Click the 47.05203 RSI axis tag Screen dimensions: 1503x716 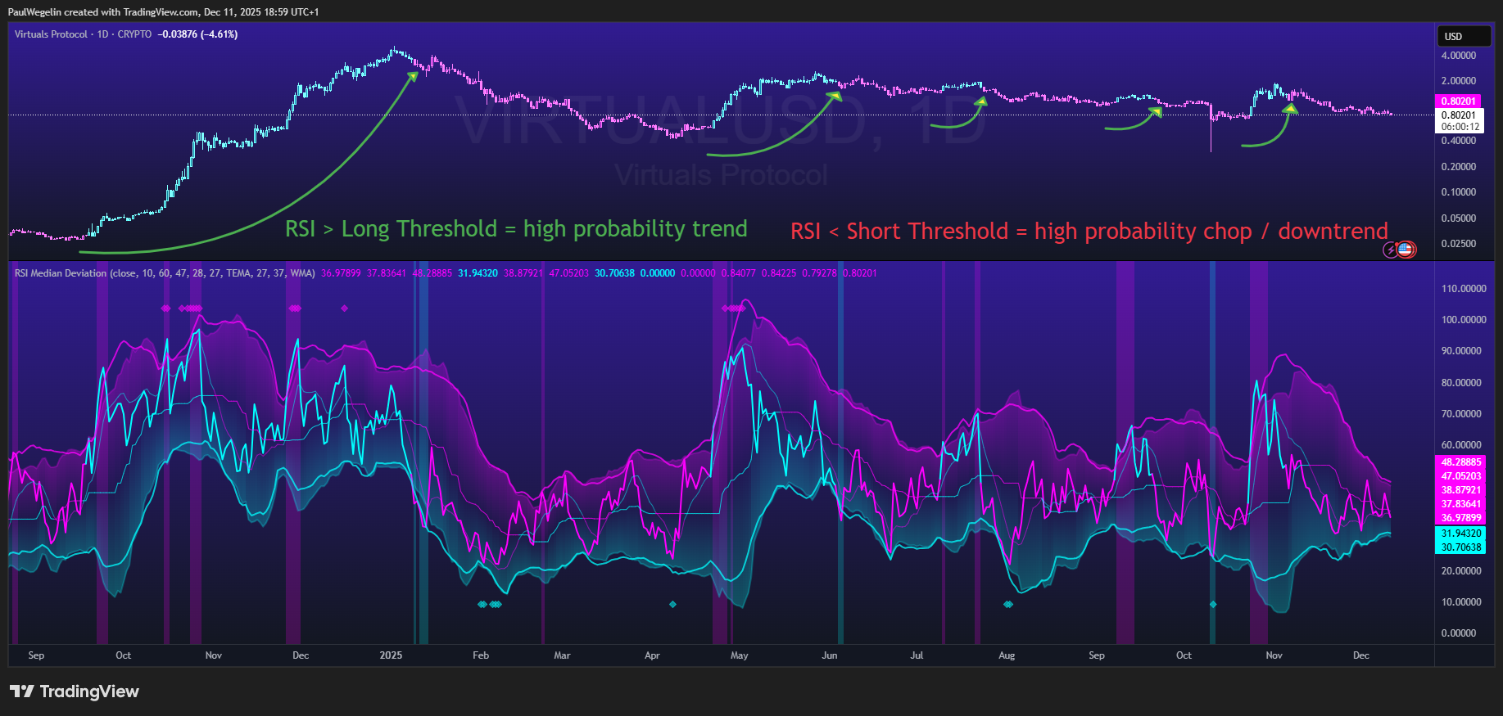tap(1460, 476)
